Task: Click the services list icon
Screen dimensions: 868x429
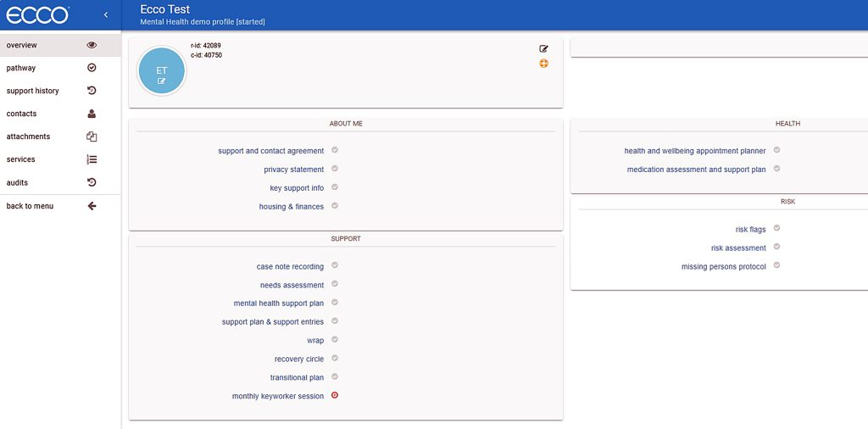Action: [x=92, y=159]
